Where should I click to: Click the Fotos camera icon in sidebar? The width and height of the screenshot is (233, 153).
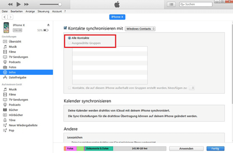coord(5,67)
